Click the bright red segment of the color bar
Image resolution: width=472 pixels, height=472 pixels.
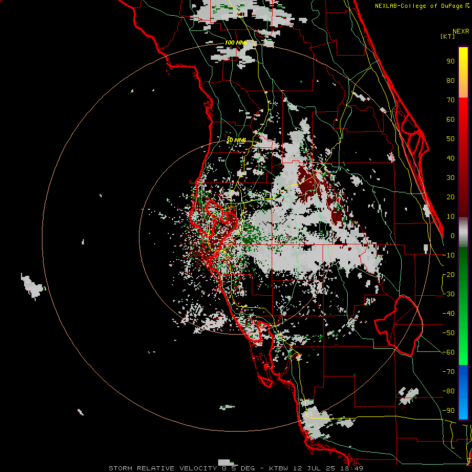[x=463, y=157]
